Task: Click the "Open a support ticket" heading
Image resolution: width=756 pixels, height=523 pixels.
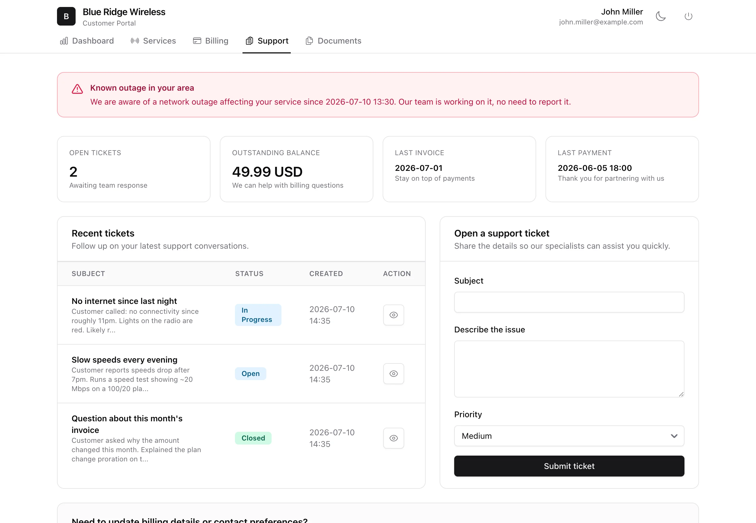Action: point(502,233)
